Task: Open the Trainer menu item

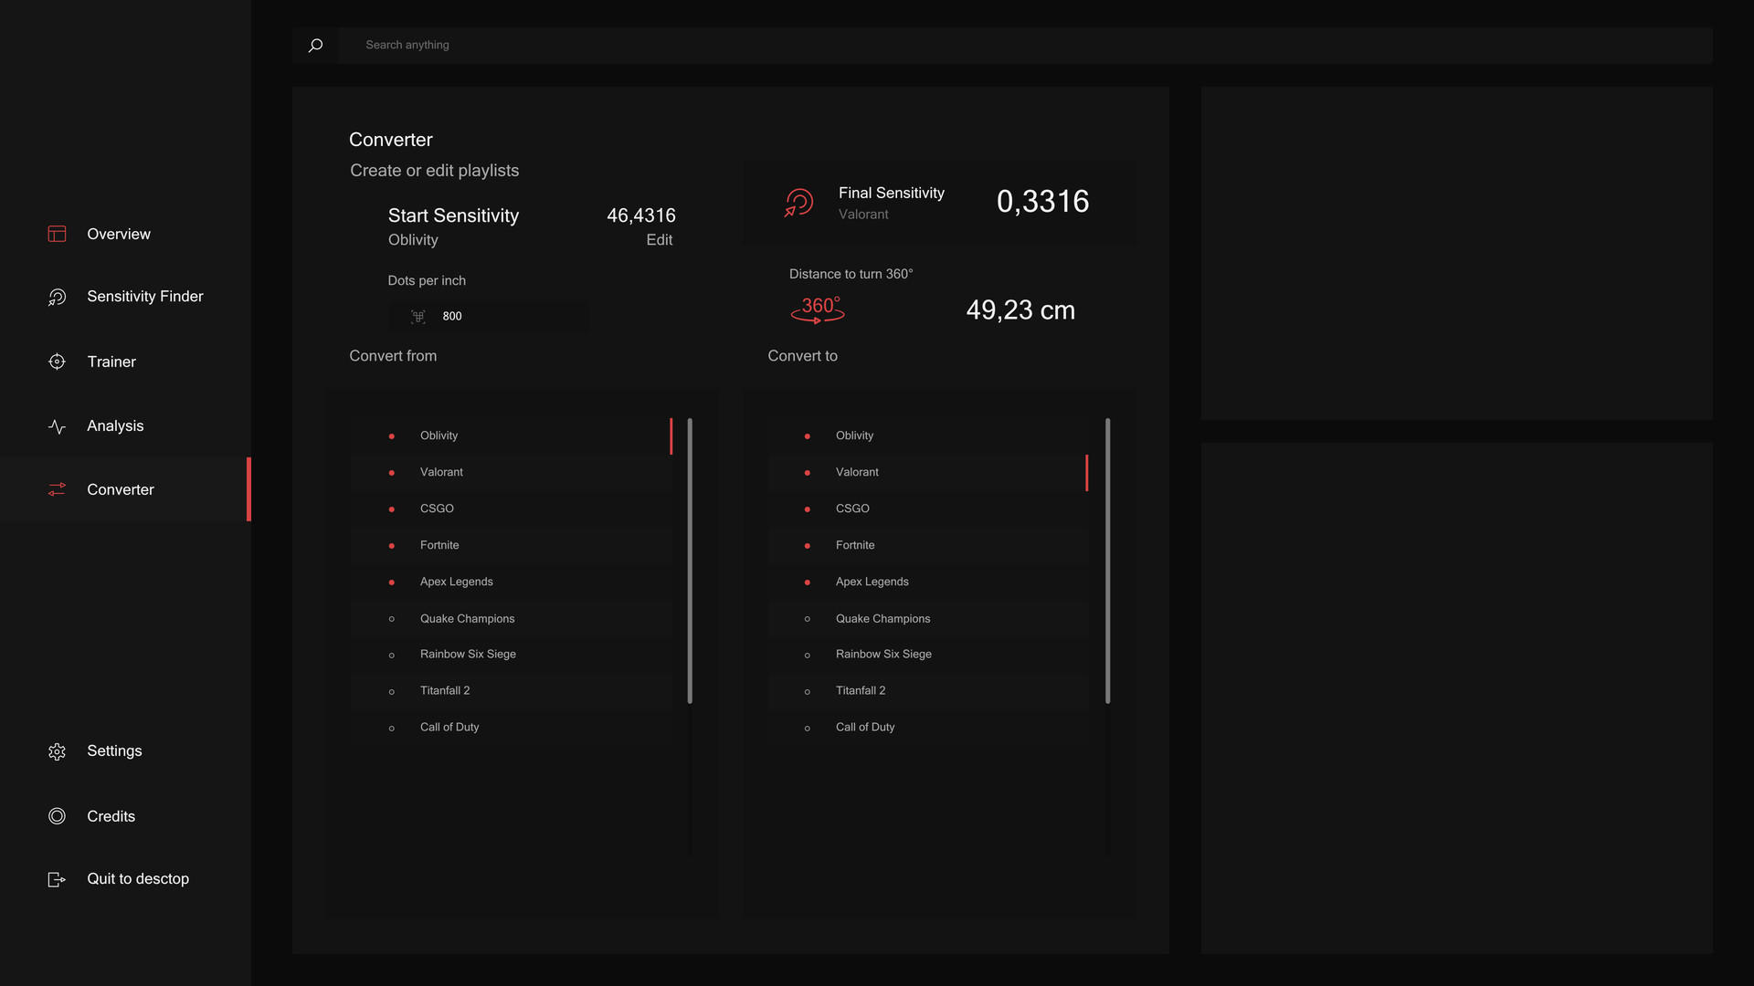Action: (111, 362)
